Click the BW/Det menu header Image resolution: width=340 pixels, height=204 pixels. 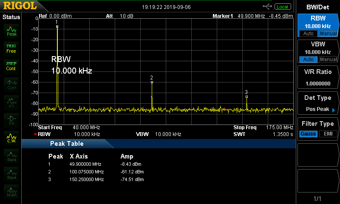point(317,7)
